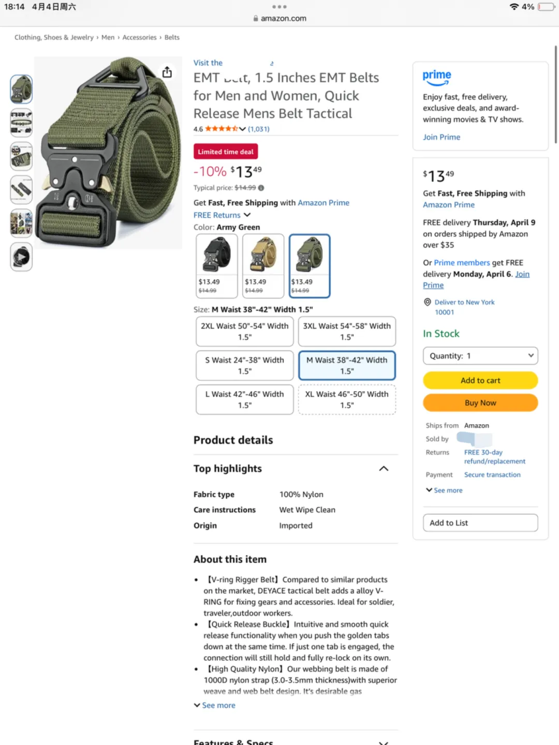559x745 pixels.
Task: Choose size L Waist 42"-46"
Action: pos(245,399)
